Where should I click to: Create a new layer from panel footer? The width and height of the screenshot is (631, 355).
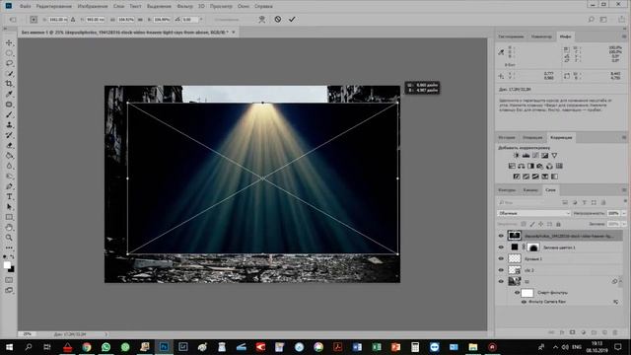pos(604,332)
